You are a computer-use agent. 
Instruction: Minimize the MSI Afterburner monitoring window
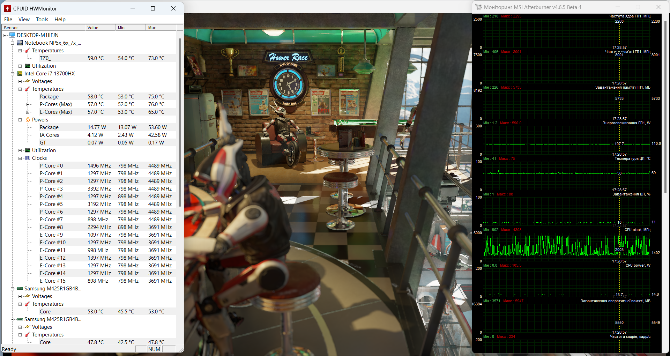pos(618,7)
